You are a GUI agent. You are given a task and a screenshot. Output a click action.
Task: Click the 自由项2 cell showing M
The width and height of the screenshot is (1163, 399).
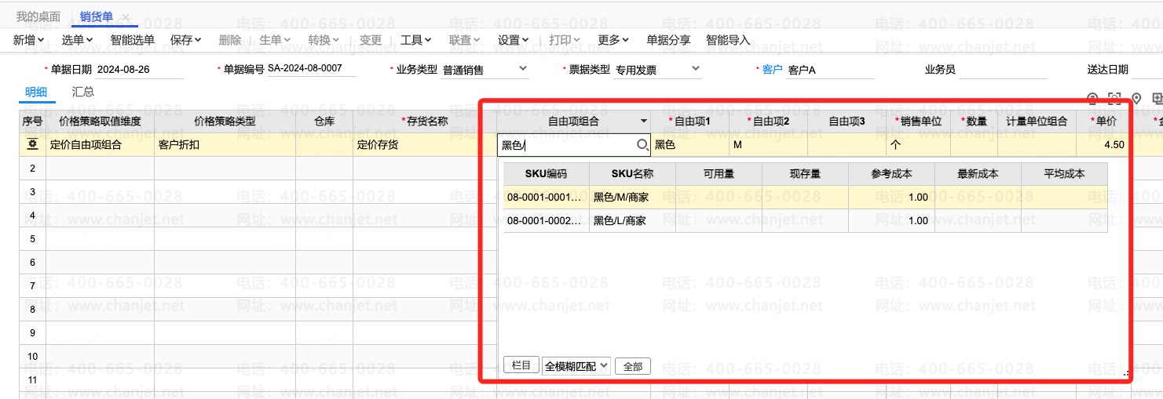pyautogui.click(x=768, y=145)
